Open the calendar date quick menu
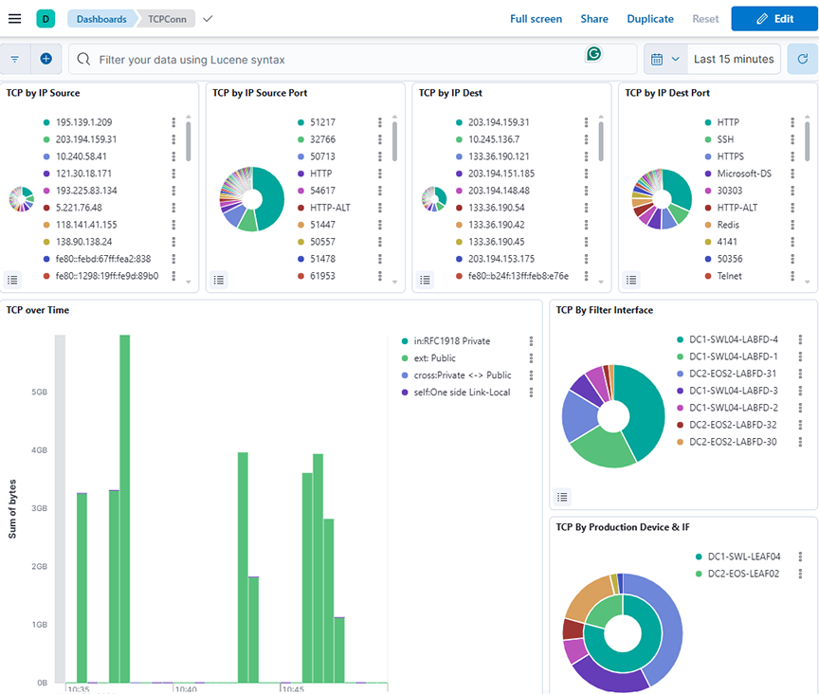819x694 pixels. (664, 59)
